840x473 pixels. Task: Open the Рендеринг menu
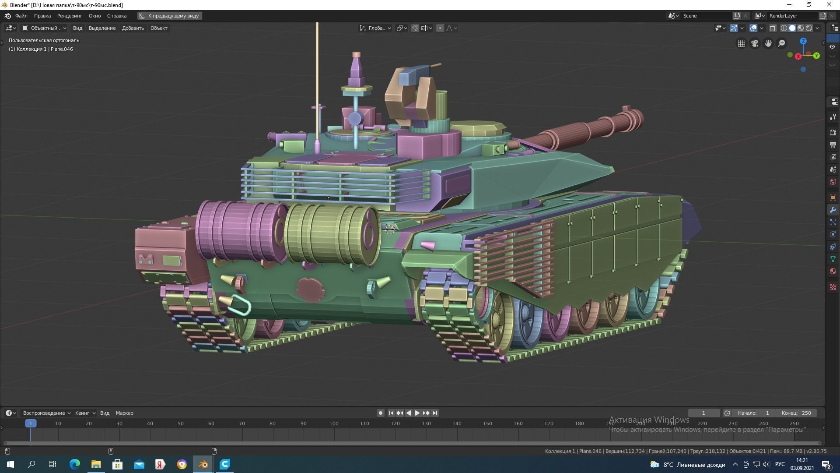coord(70,16)
